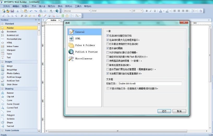
Task: Open the 工具(T) menu
Action: pyautogui.click(x=78, y=6)
